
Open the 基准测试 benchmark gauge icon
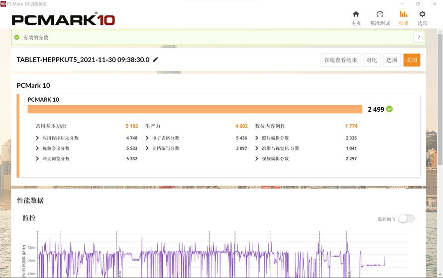[x=380, y=14]
